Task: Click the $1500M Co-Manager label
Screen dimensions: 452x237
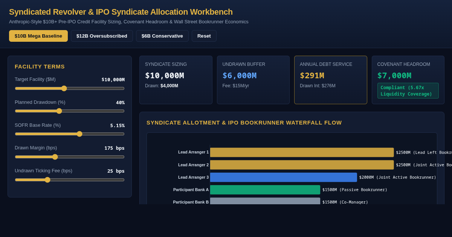Action: click(345, 202)
